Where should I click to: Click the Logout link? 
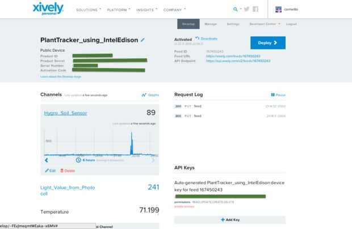point(291,24)
